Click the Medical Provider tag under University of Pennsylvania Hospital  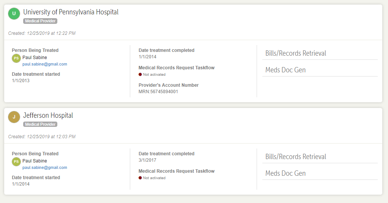[40, 21]
